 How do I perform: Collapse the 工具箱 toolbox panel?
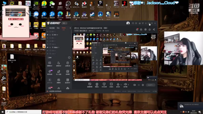coord(69,58)
